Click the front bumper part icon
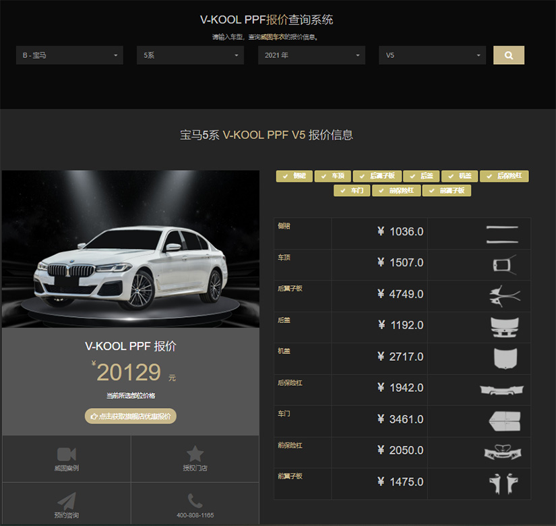The width and height of the screenshot is (556, 526). pyautogui.click(x=503, y=452)
